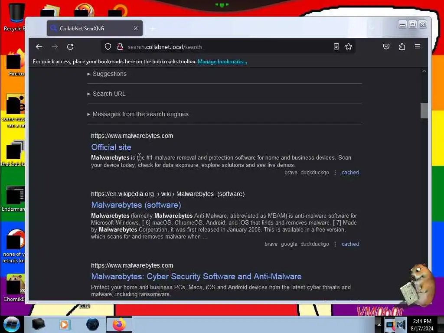Save to Pocket icon in toolbar
Image resolution: width=444 pixels, height=333 pixels.
(x=386, y=46)
